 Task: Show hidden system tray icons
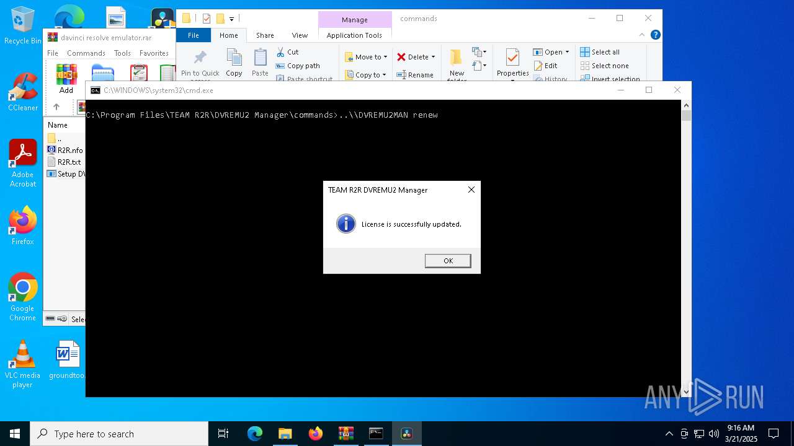coord(669,434)
